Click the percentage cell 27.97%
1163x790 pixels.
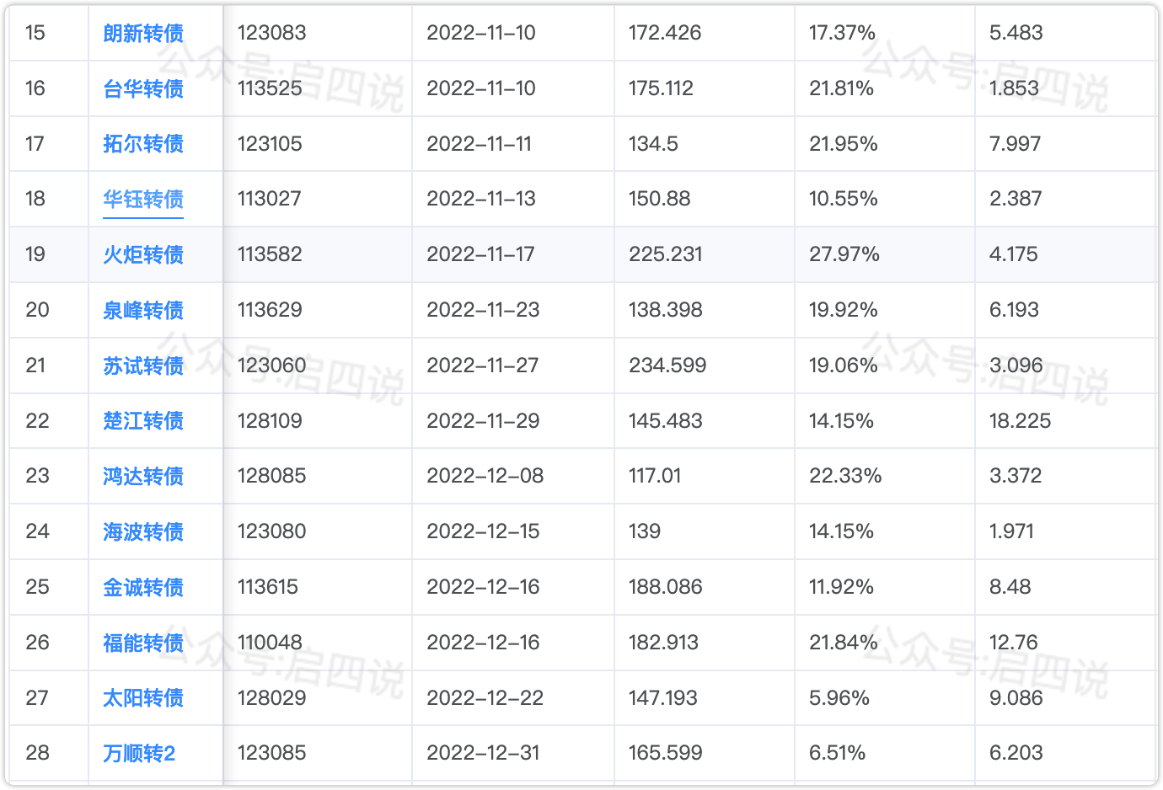[844, 254]
